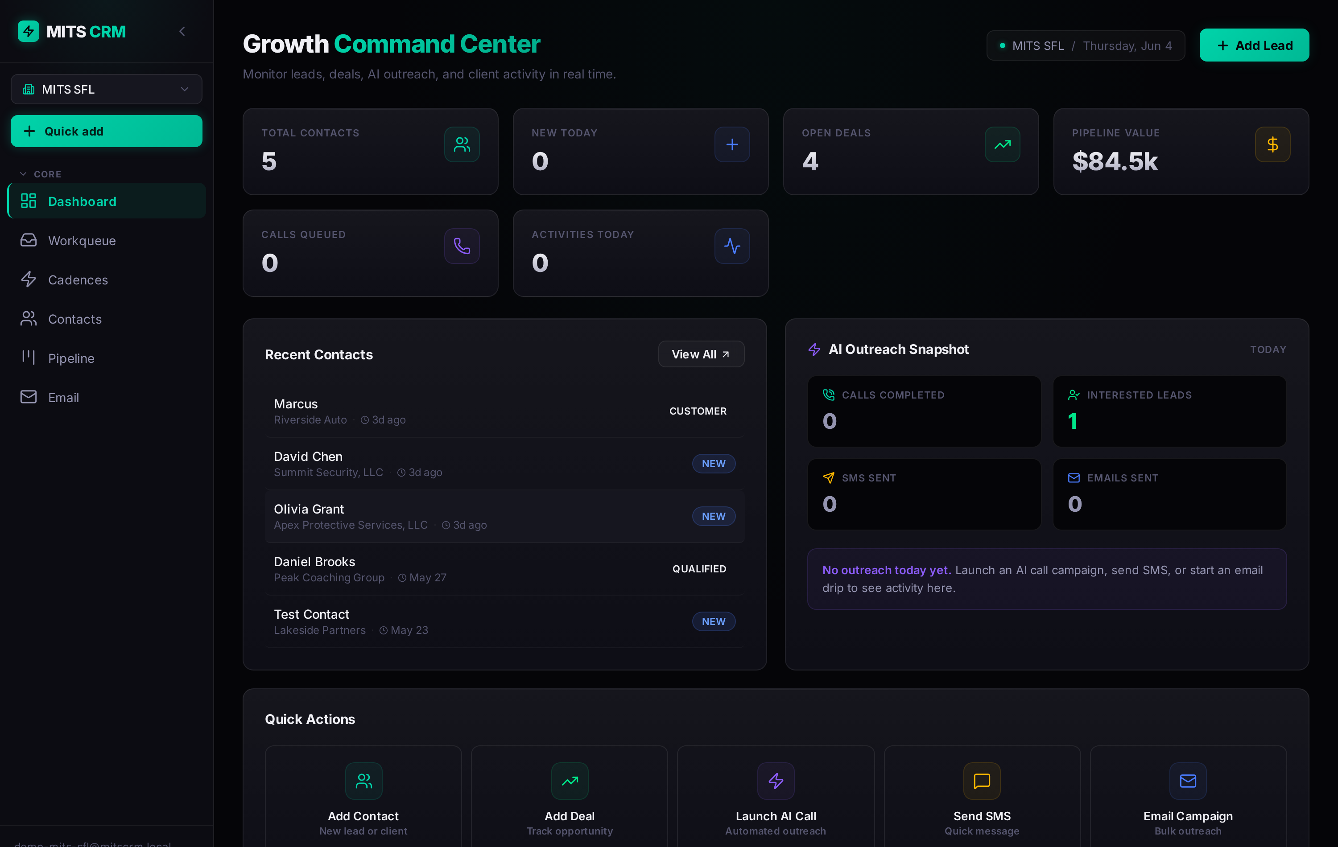Click the Total Contacts people icon
1338x847 pixels.
point(462,144)
